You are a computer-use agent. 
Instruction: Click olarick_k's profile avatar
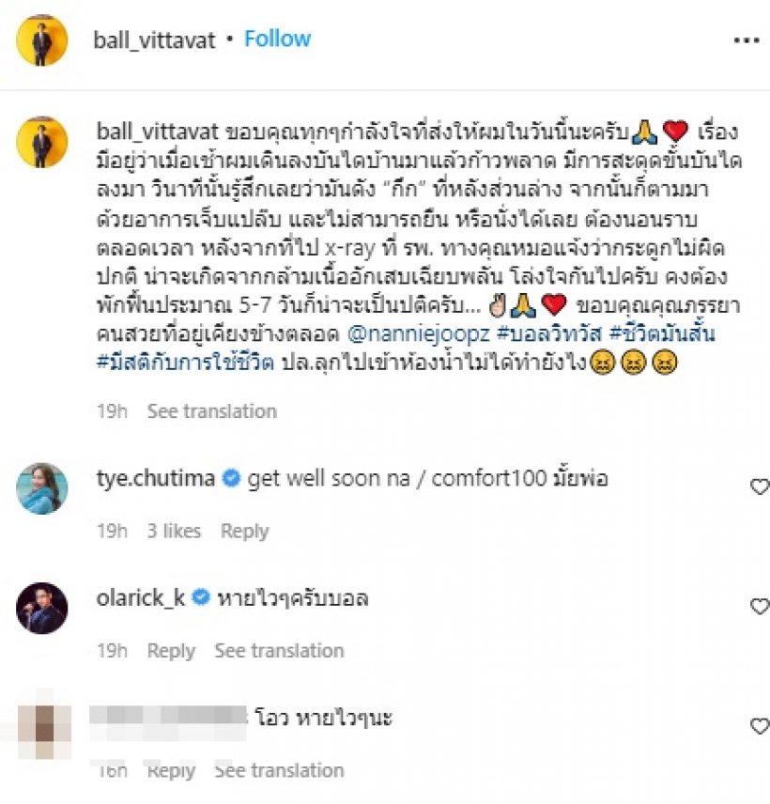coord(42,608)
